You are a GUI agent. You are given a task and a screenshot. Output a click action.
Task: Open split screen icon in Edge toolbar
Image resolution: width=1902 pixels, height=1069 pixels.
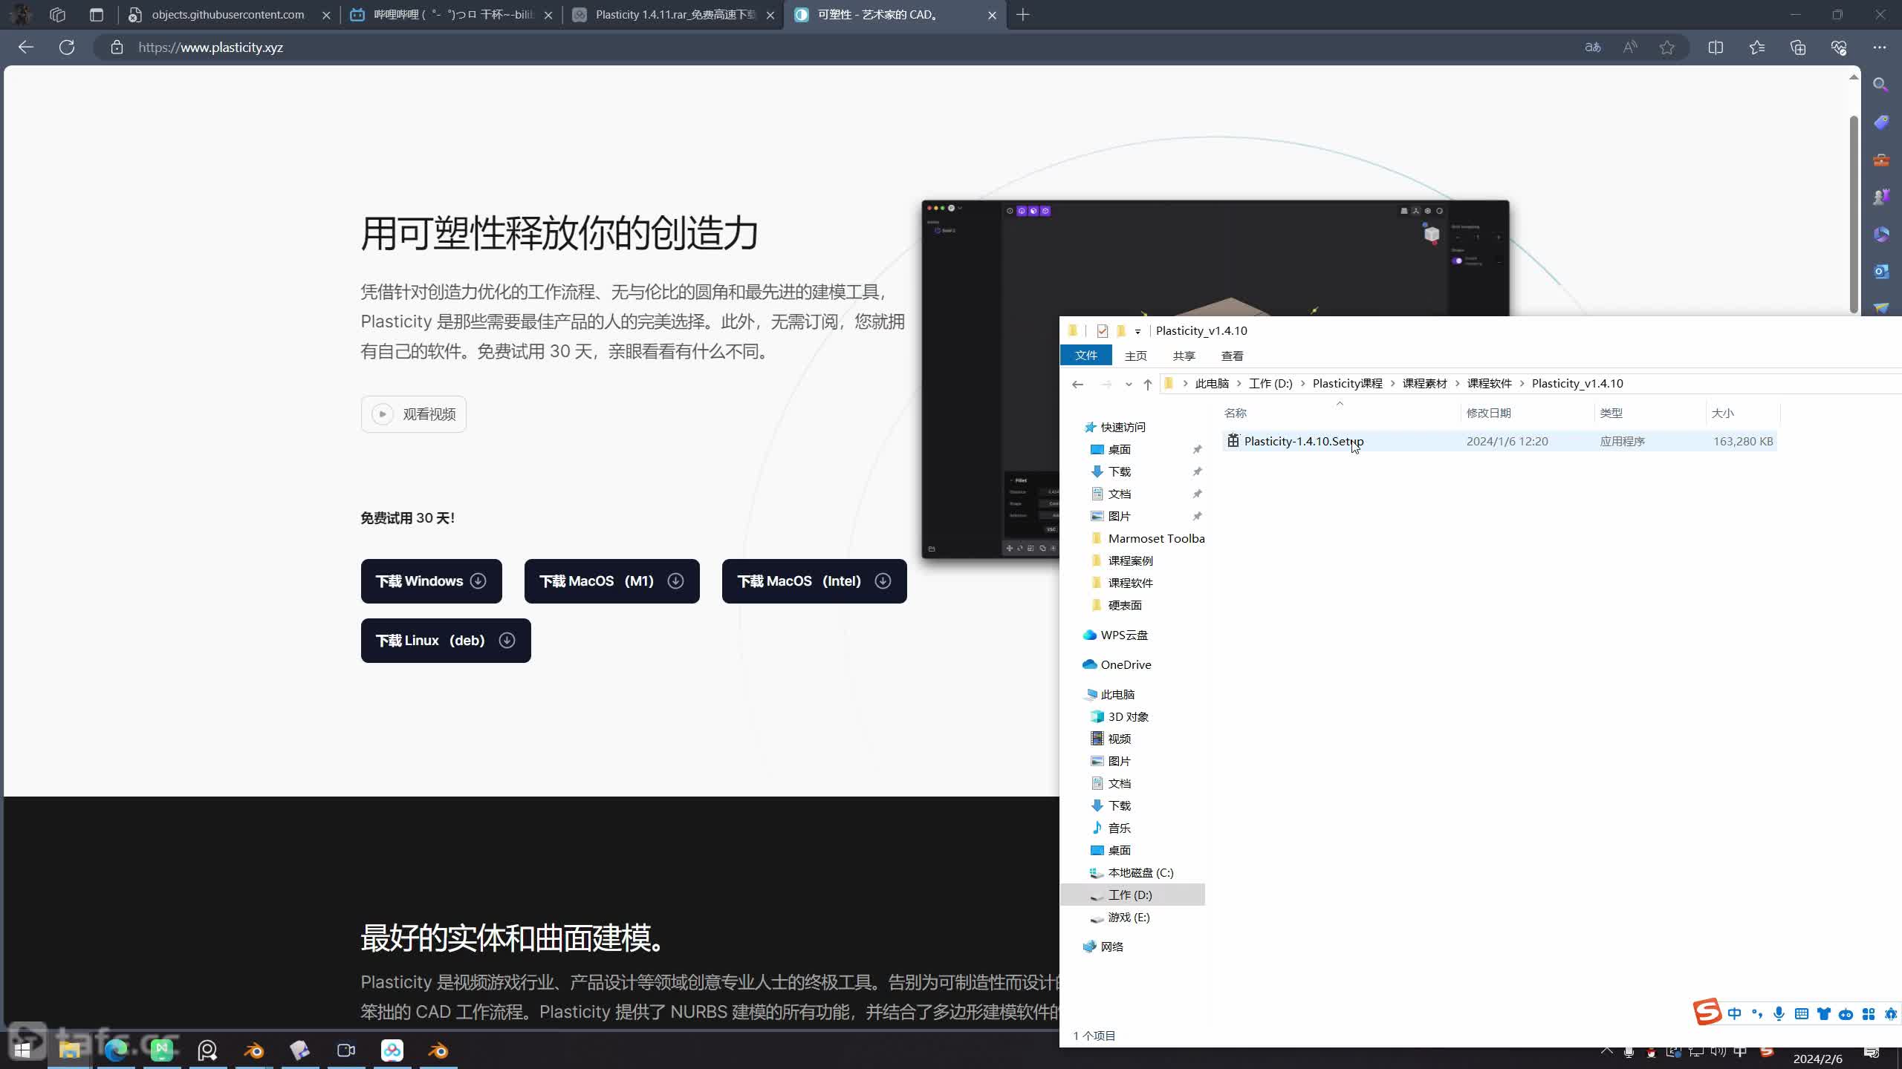[x=1716, y=48]
